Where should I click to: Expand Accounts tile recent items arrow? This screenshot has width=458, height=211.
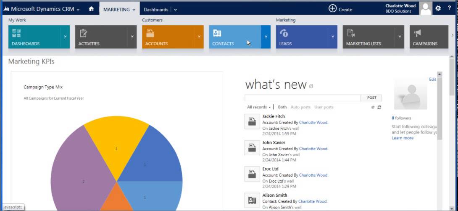pyautogui.click(x=199, y=37)
